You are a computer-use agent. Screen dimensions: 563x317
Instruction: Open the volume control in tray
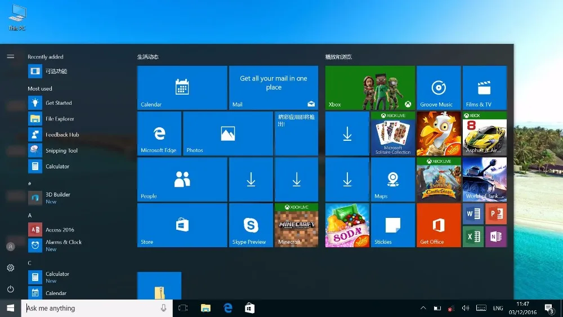pos(466,308)
